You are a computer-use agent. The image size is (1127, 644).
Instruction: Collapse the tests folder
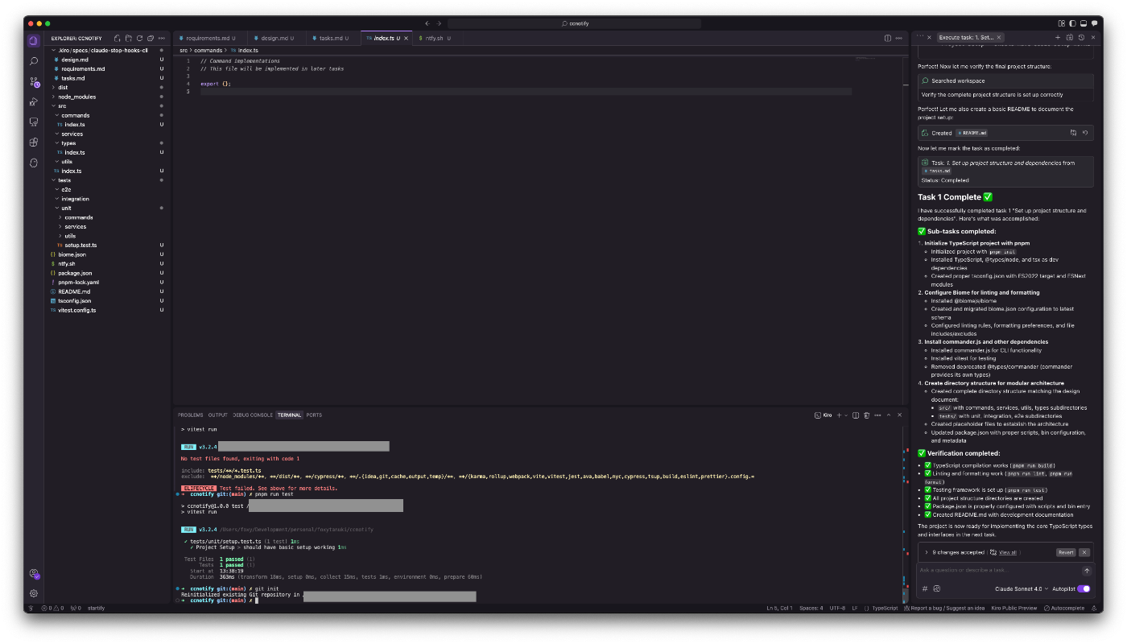point(106,180)
